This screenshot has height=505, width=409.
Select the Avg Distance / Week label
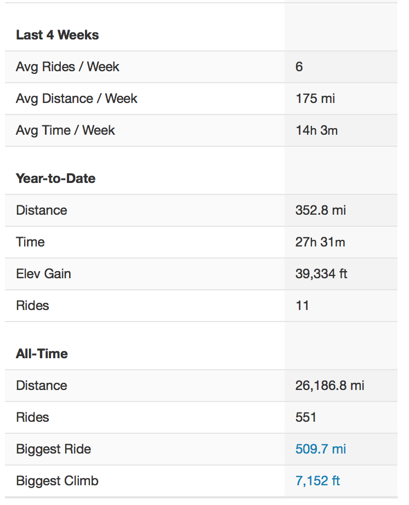[77, 99]
